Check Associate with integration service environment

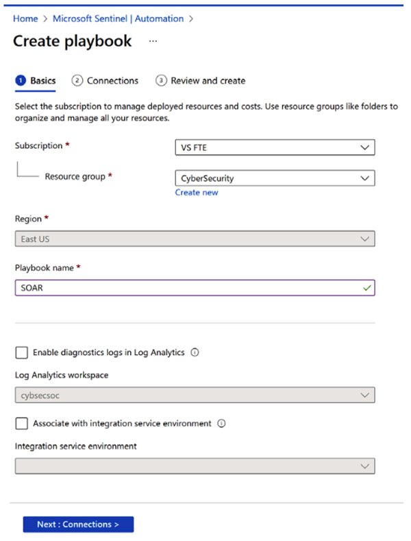coord(21,424)
